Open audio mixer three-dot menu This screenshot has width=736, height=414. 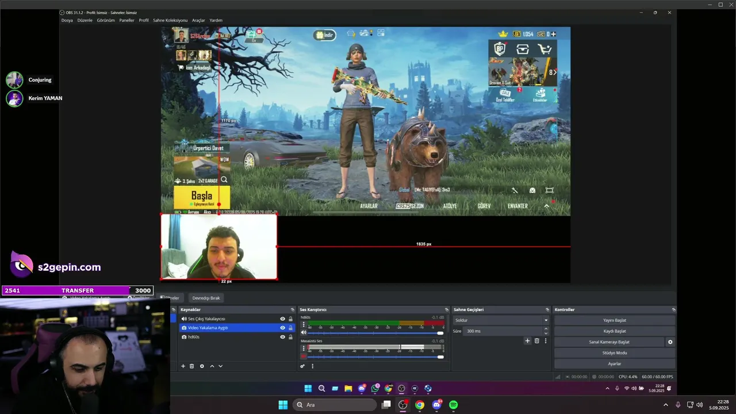pyautogui.click(x=313, y=366)
